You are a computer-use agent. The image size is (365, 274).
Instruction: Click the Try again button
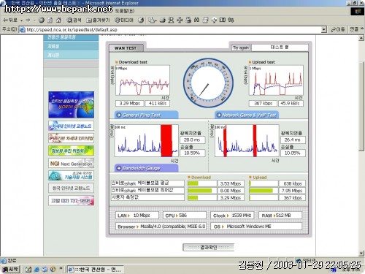(241, 47)
